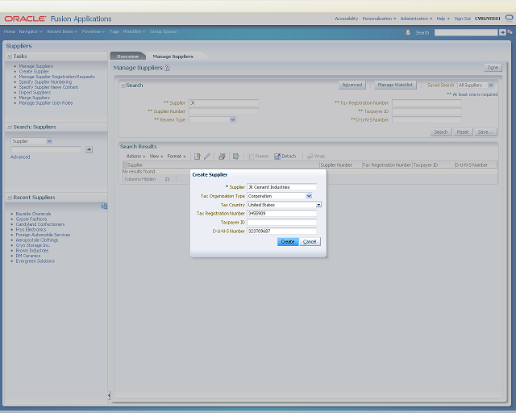Click the refresh icon in Recent Suppliers panel
The width and height of the screenshot is (516, 413).
(104, 206)
